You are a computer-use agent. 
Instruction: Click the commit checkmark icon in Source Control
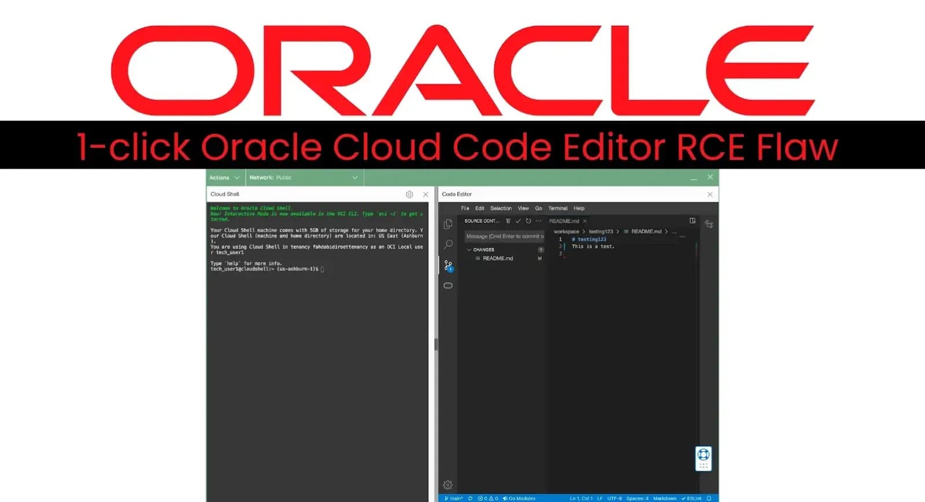click(x=518, y=221)
